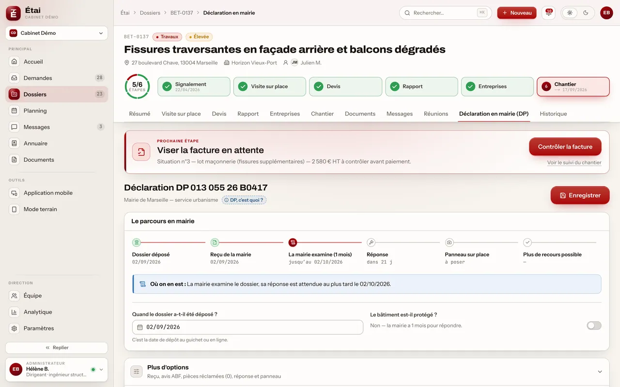Click the Mode terrain device icon
Viewport: 620px width, 387px height.
click(x=15, y=209)
